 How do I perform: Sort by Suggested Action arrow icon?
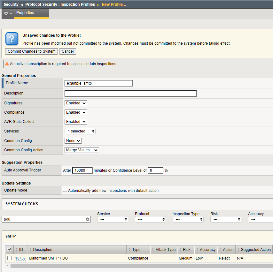238,250
